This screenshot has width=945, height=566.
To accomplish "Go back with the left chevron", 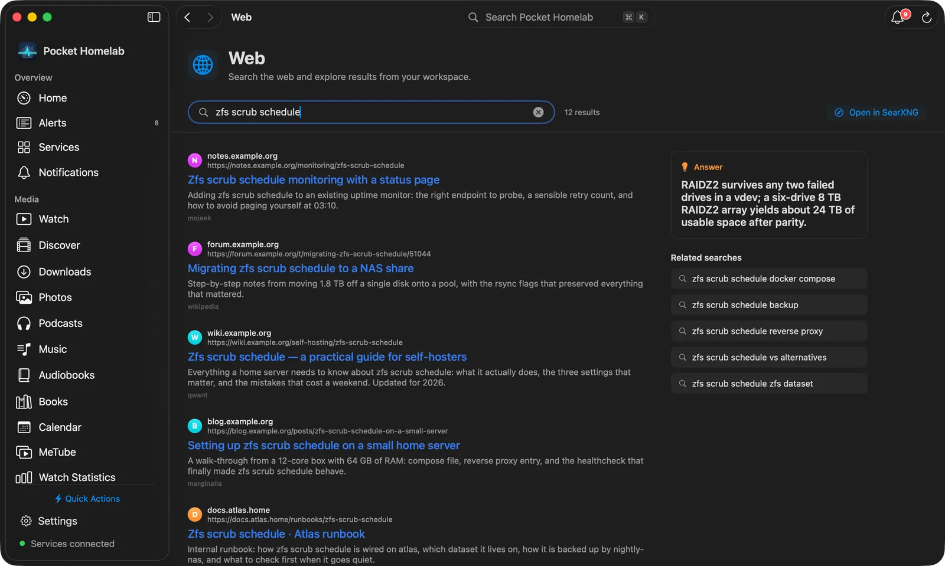I will (187, 17).
